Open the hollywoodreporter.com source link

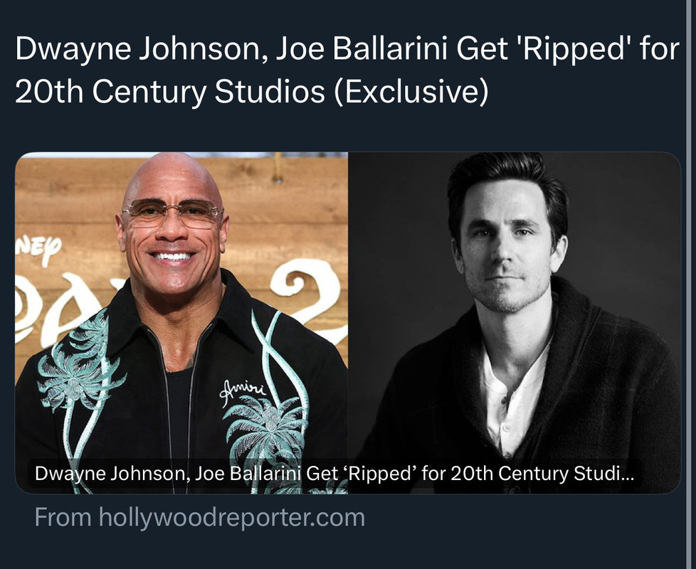[x=232, y=518]
